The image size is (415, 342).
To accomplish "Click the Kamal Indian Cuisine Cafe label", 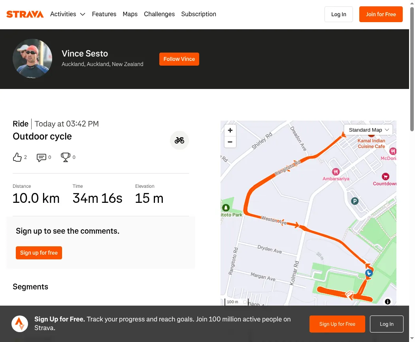I will tap(372, 144).
